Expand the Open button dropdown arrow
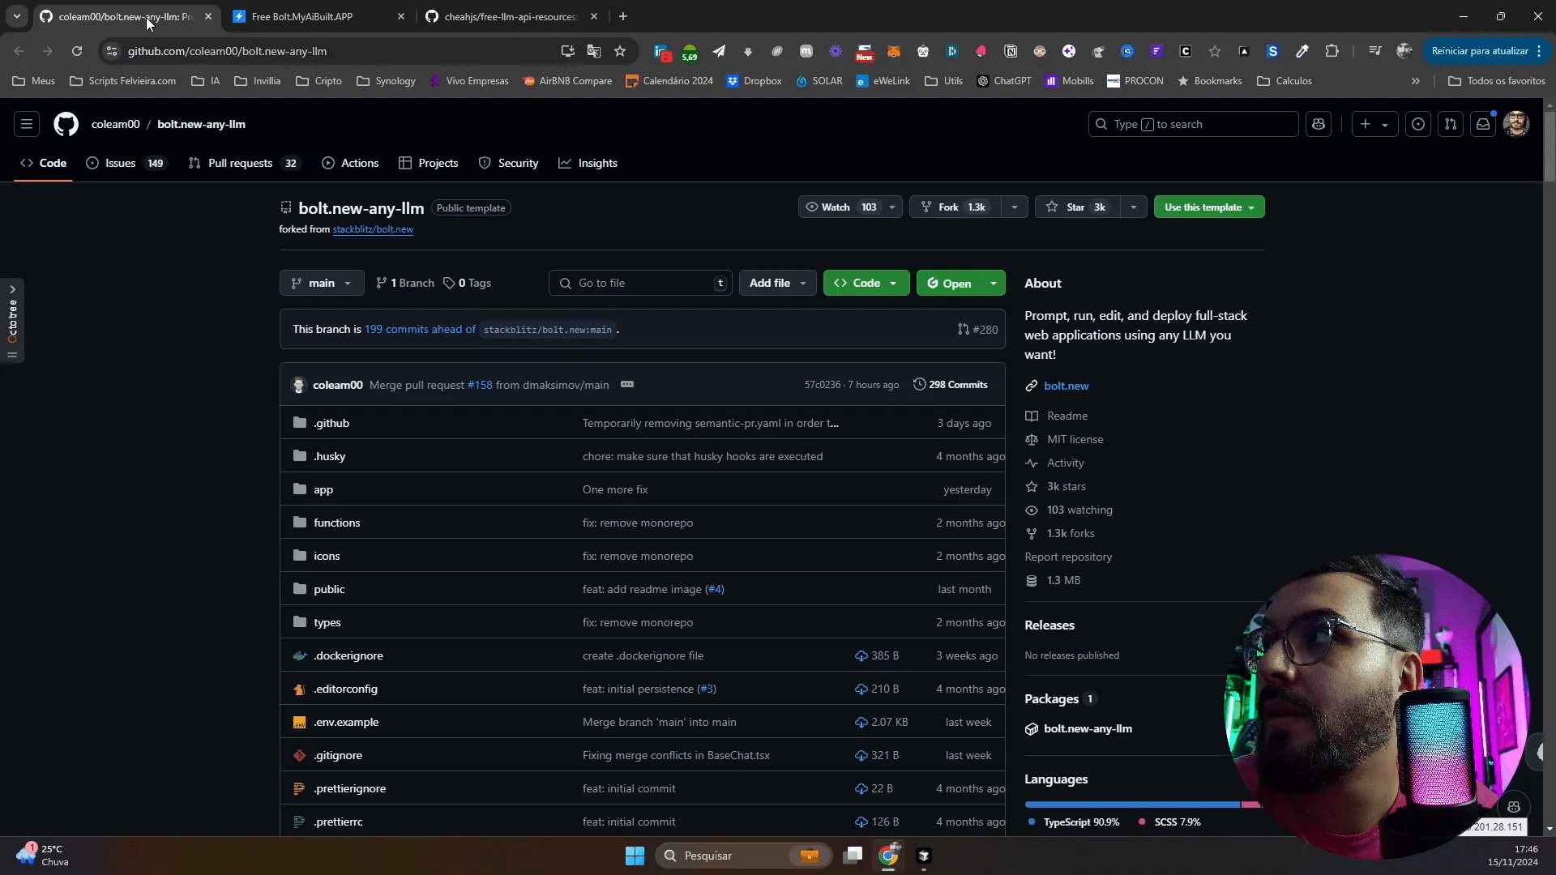Viewport: 1556px width, 875px height. coord(993,283)
